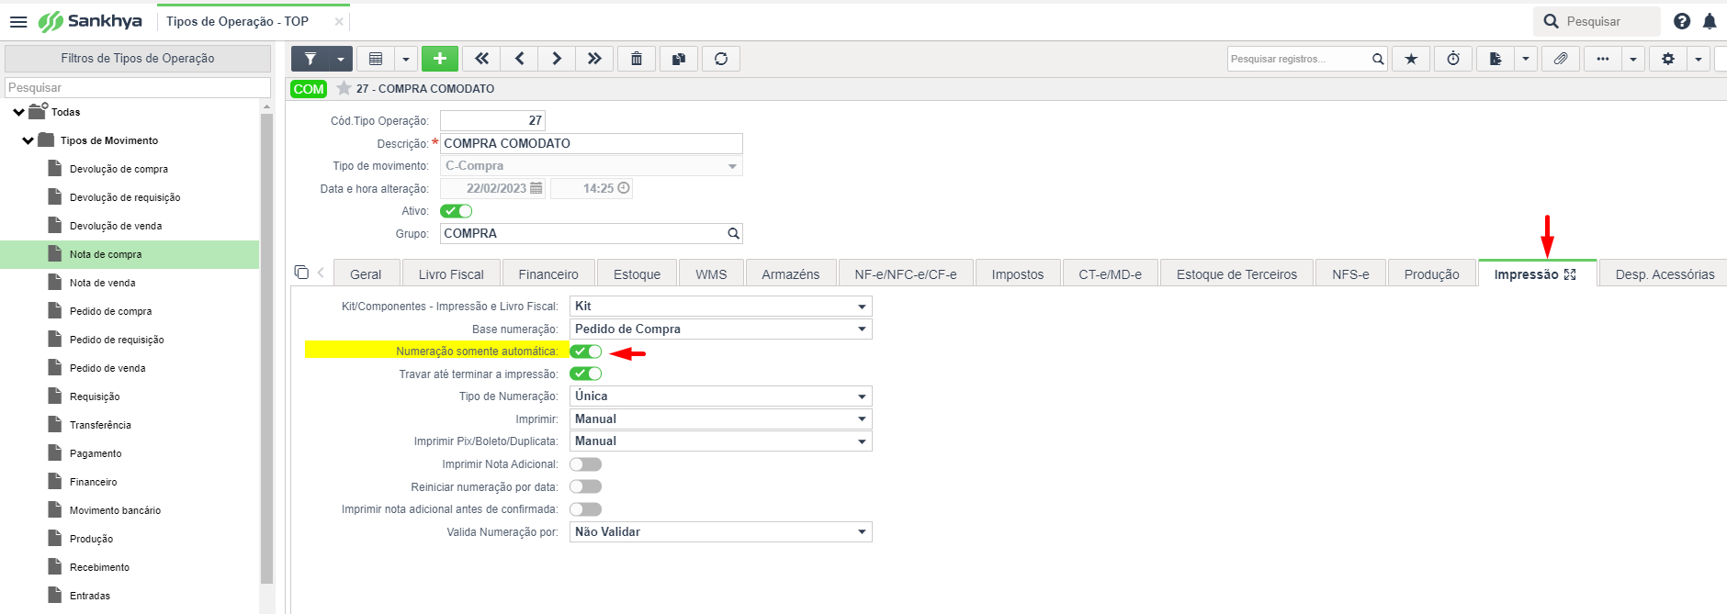Open the notifications bell icon
Screen dimensions: 1727x614
[1710, 21]
